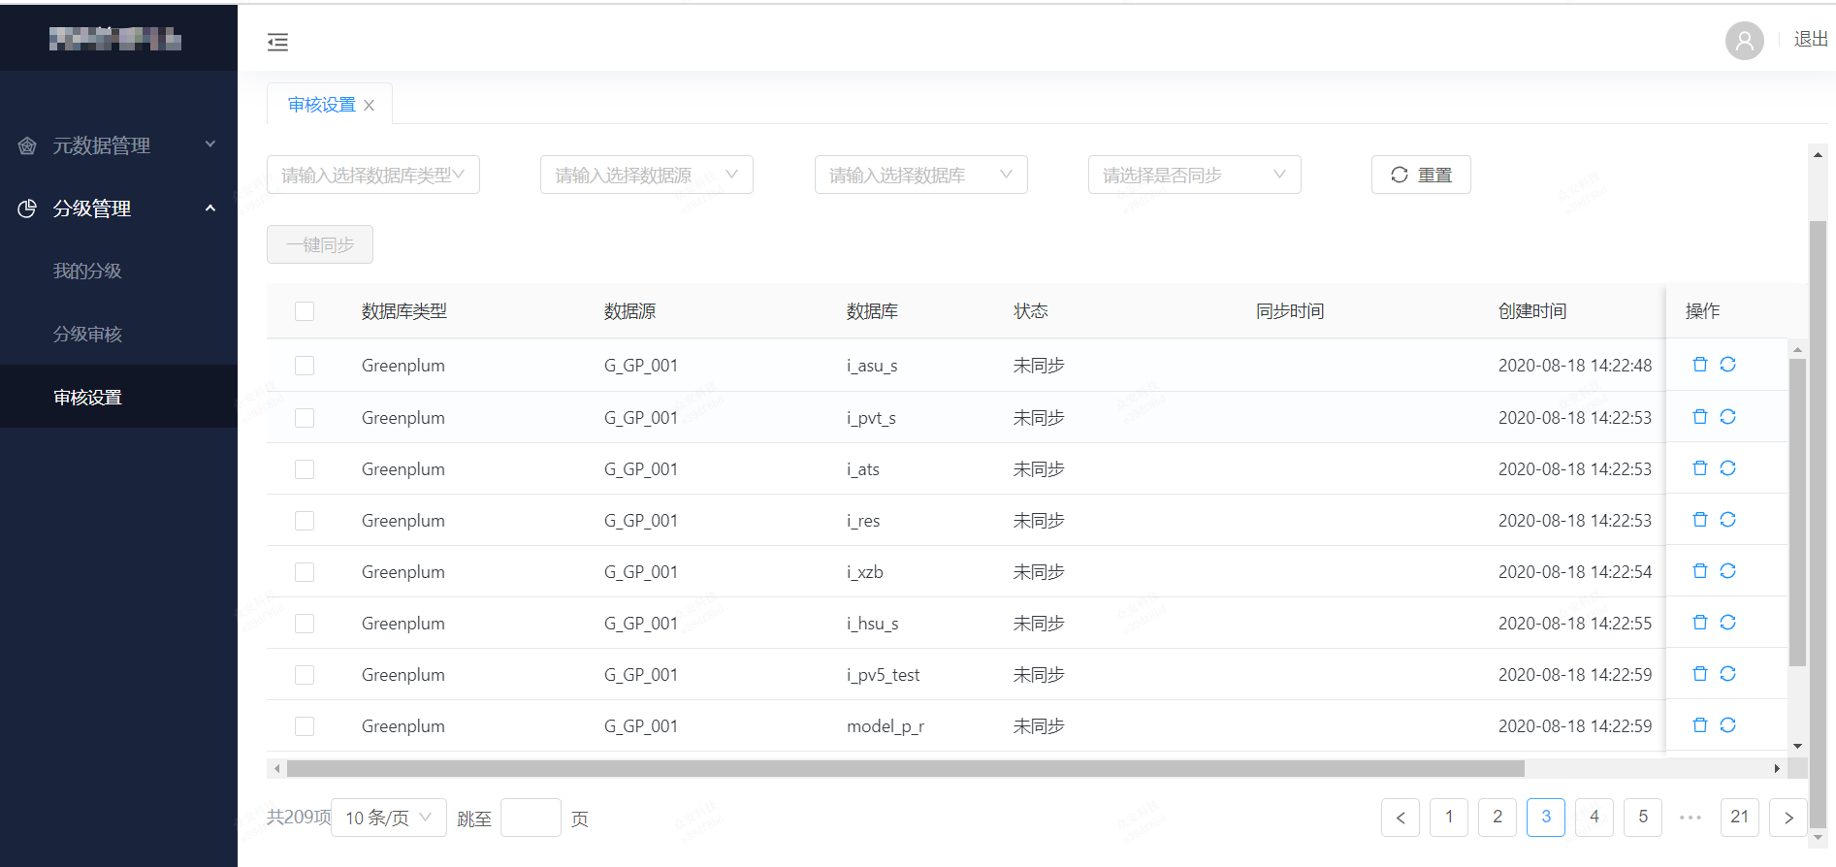Sync the i_ats database row
The width and height of the screenshot is (1836, 867).
coord(1727,468)
